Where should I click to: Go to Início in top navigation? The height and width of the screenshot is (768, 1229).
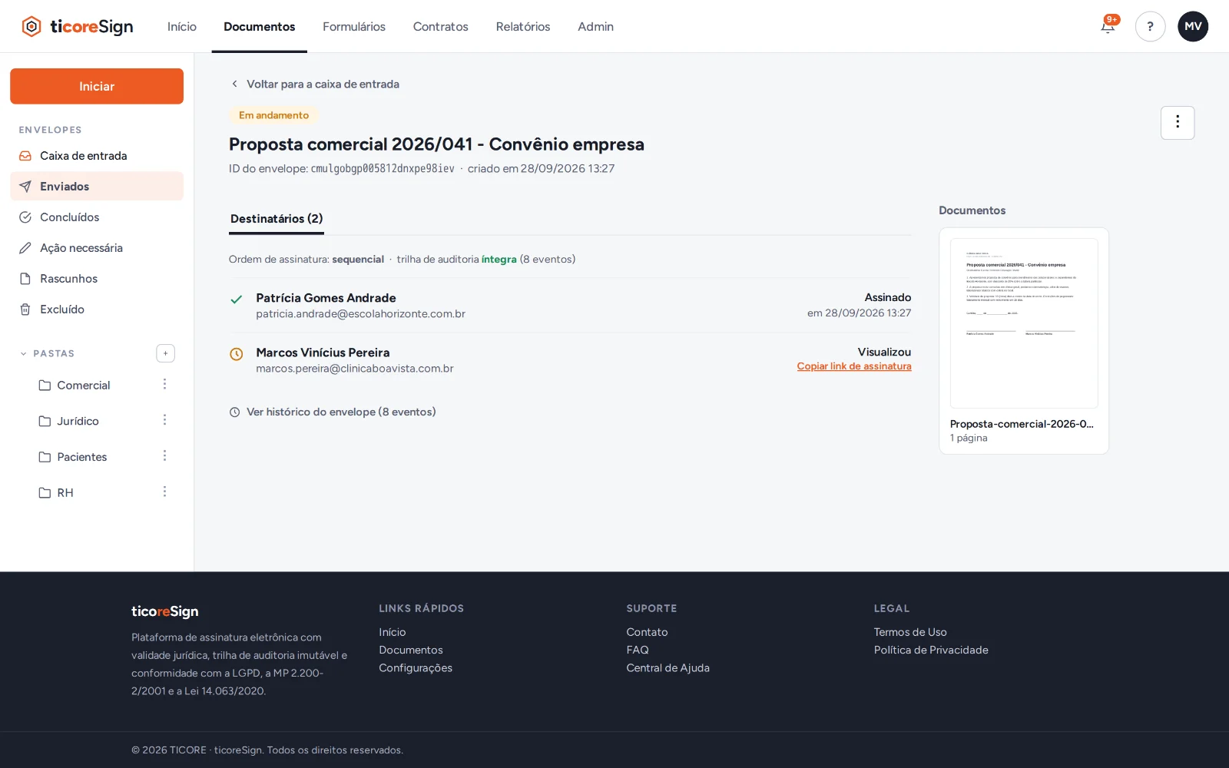coord(182,26)
